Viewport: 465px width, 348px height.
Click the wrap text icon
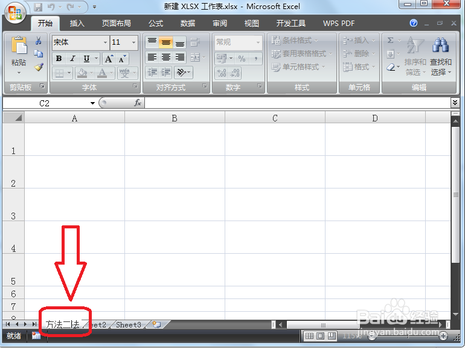pos(195,42)
